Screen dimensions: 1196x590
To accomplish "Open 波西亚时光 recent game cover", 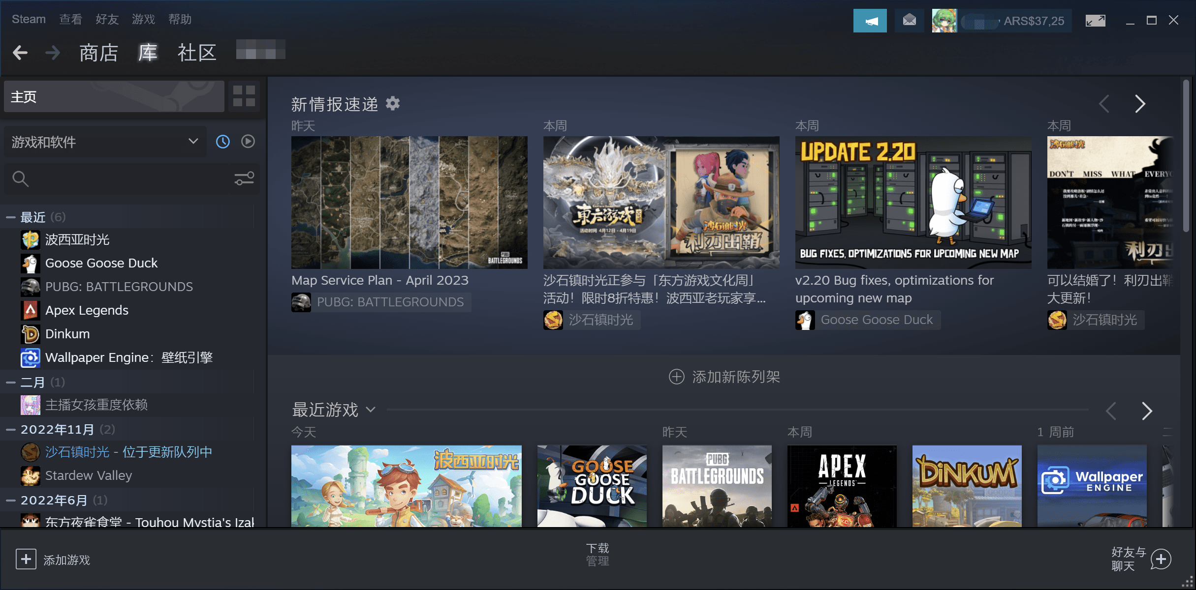I will 407,486.
